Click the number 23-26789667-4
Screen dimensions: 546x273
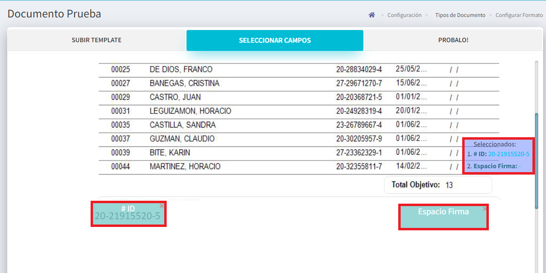359,125
